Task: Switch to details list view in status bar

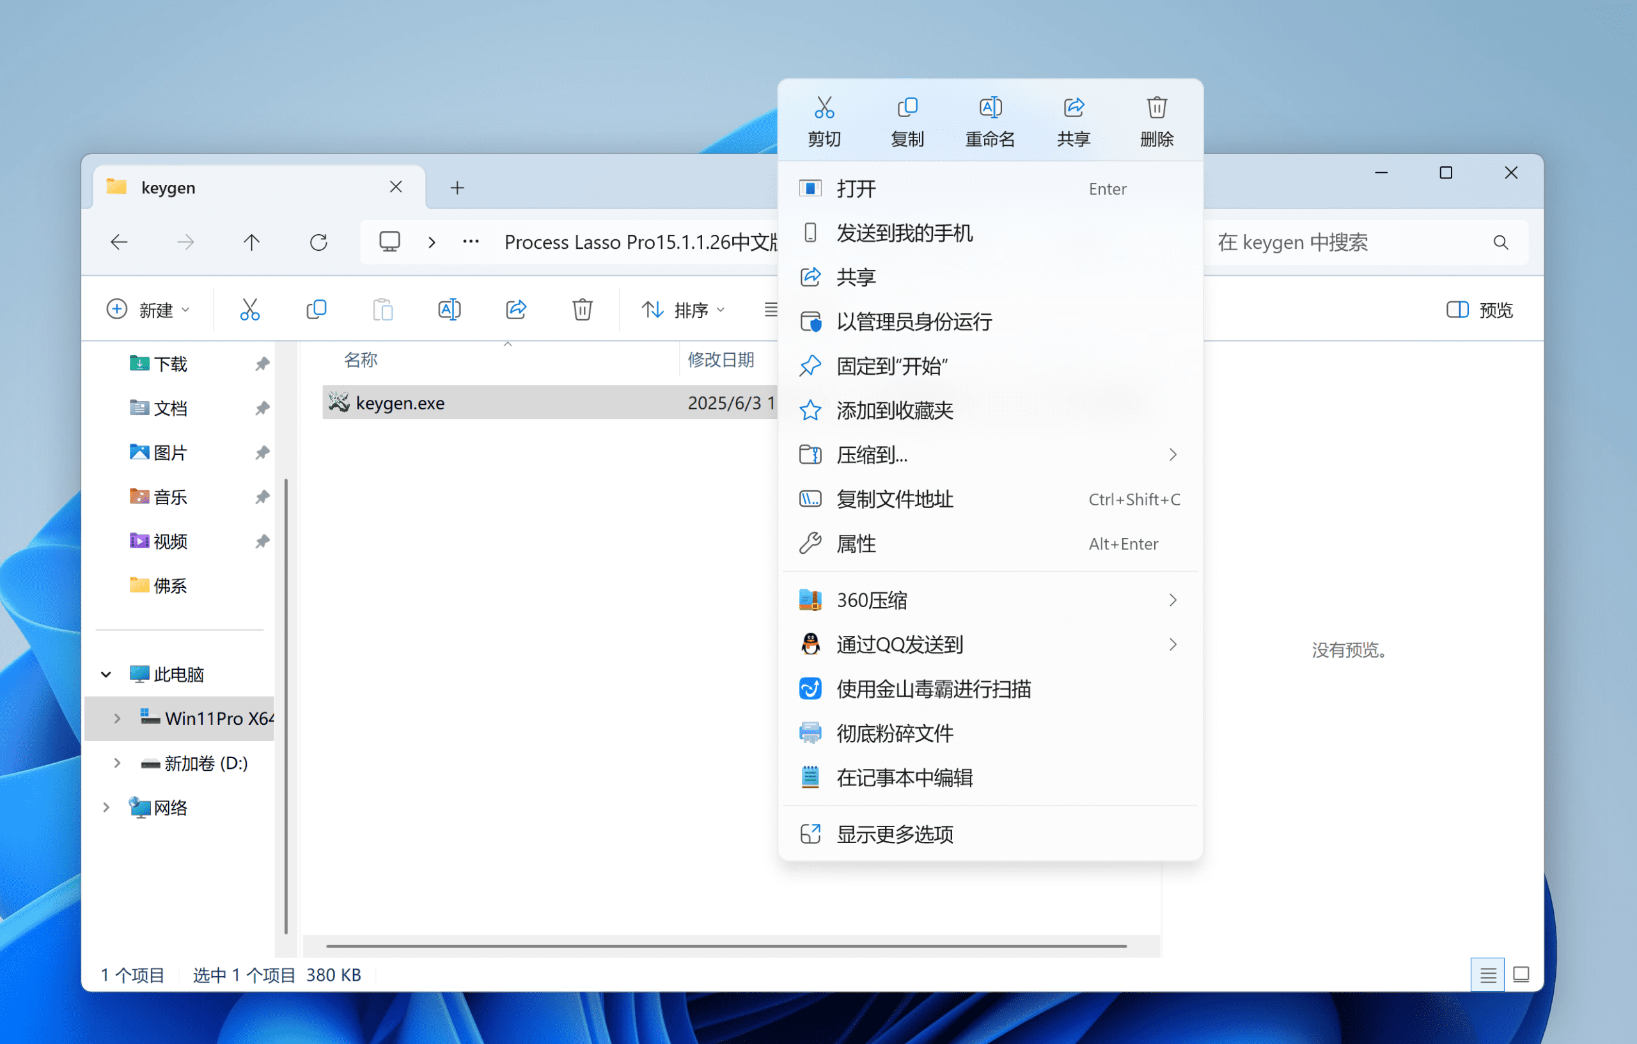Action: tap(1487, 975)
